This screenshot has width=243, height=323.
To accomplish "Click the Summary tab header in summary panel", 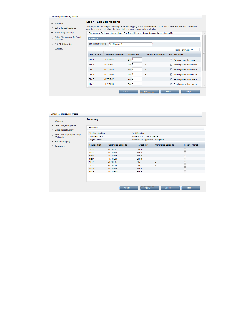I will click(93, 128).
